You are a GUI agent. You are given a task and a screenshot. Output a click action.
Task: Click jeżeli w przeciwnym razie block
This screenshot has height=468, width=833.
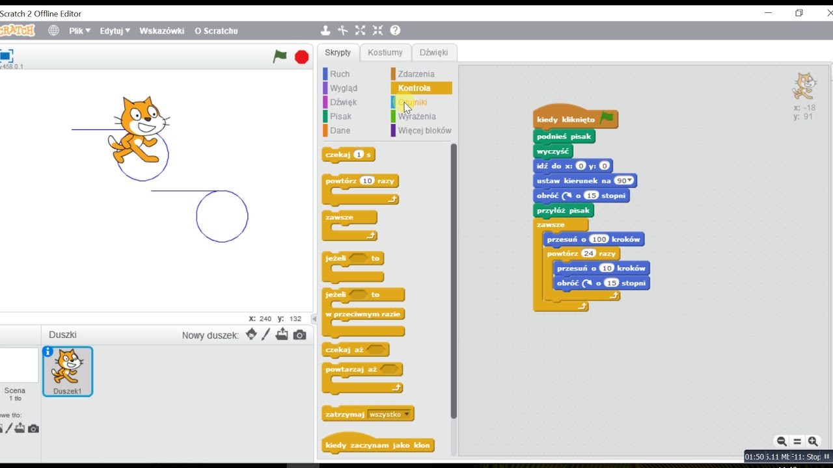point(363,313)
